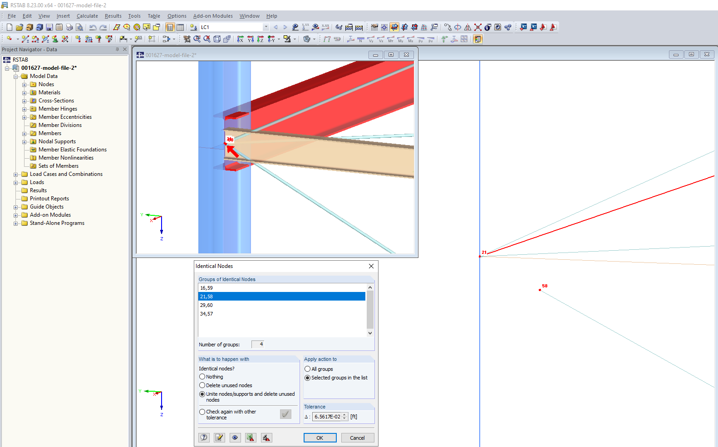
Task: Click the pick tool icon in dialog
Action: [x=266, y=437]
